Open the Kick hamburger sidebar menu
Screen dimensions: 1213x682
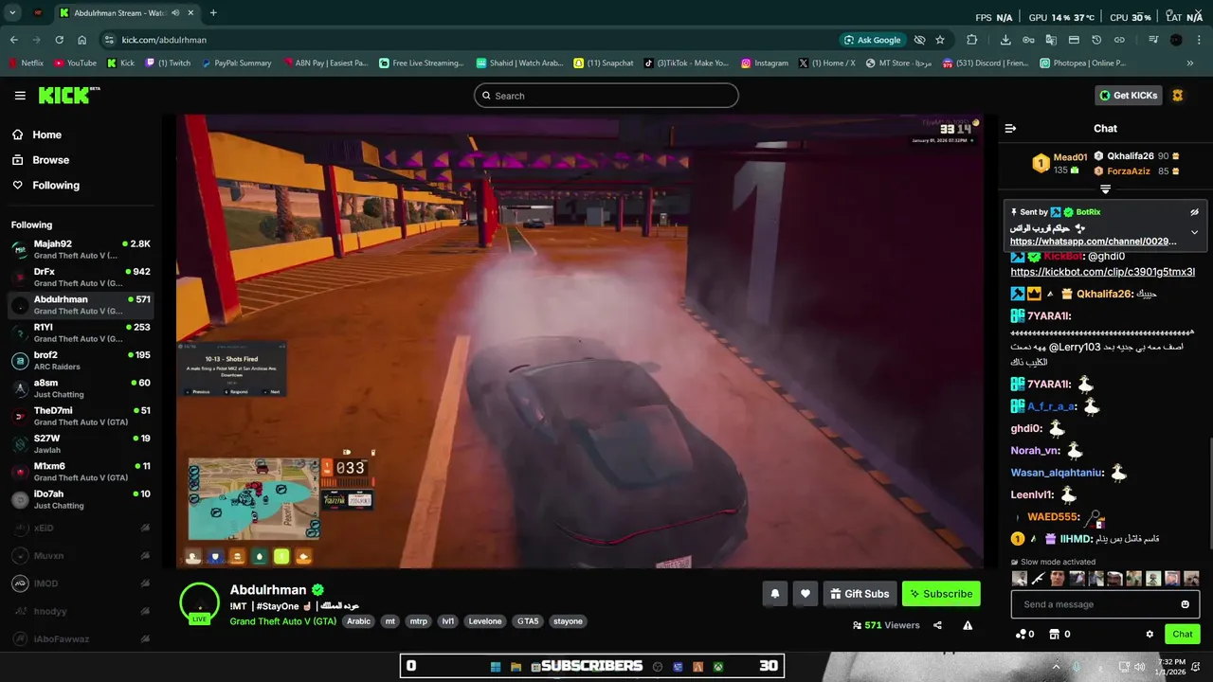(20, 96)
